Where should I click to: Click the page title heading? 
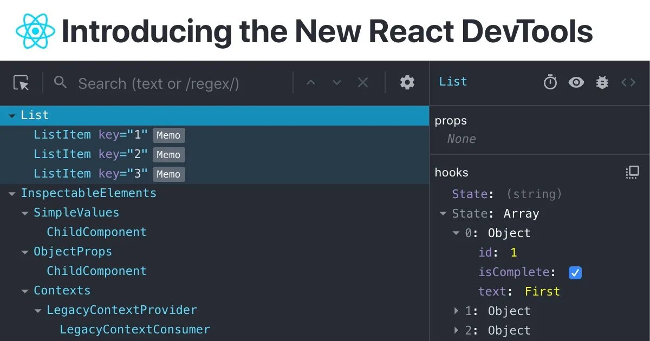click(x=327, y=31)
